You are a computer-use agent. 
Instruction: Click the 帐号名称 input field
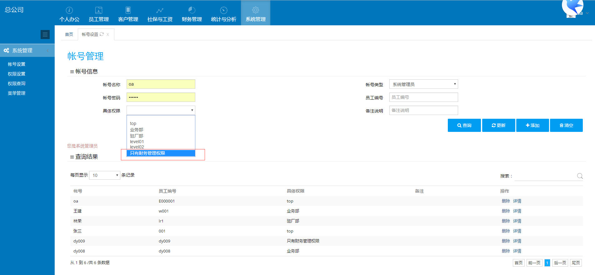coord(161,84)
